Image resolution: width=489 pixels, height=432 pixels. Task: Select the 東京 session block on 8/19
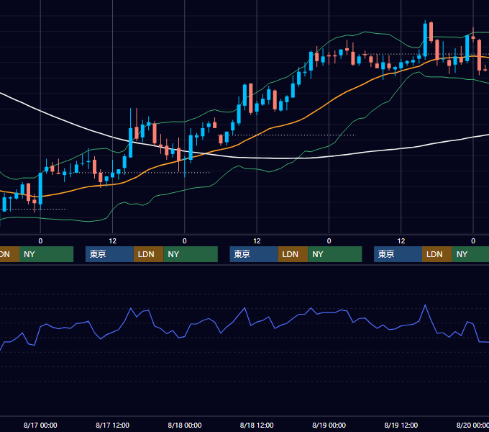pyautogui.click(x=398, y=254)
